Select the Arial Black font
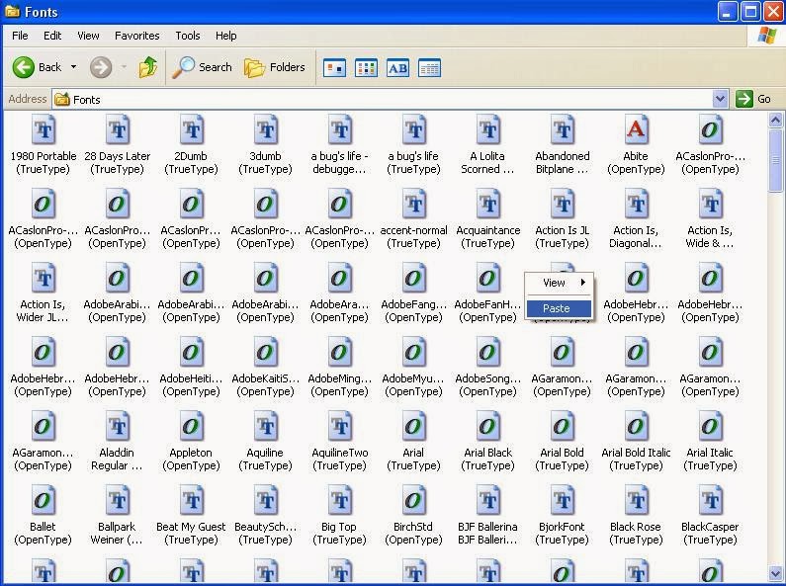This screenshot has width=786, height=586. click(487, 442)
